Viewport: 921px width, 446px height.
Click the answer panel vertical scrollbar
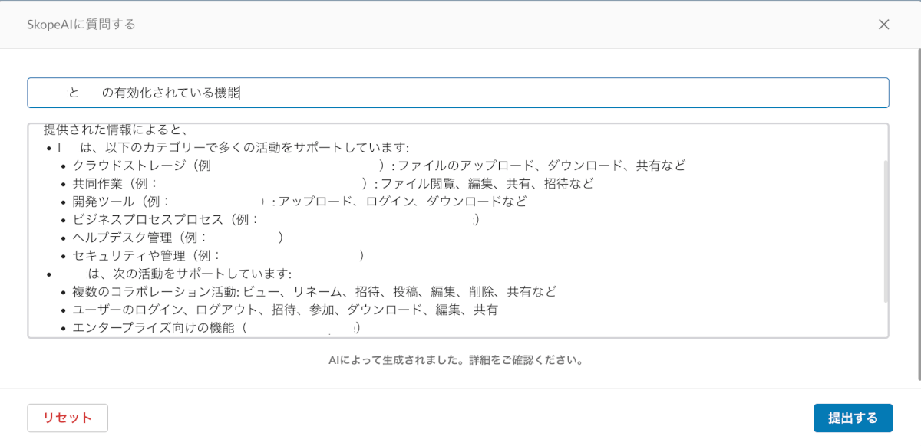886,231
